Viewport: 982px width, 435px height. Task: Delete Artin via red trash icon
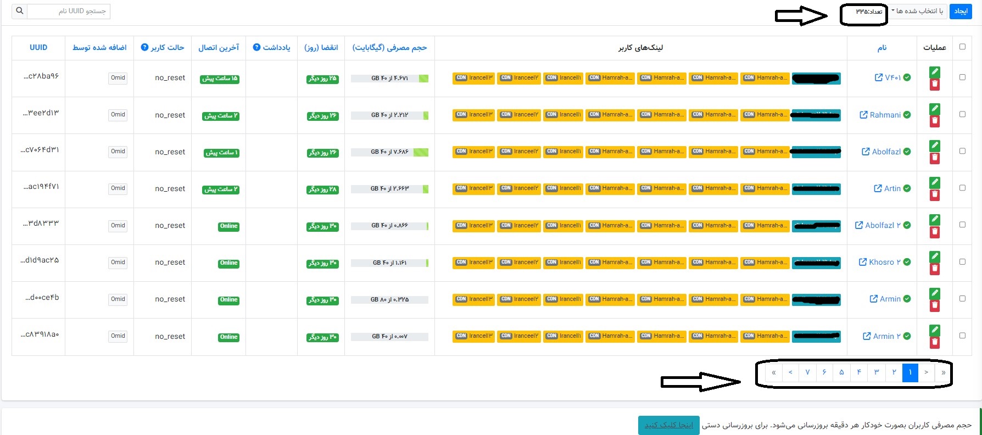[x=935, y=195]
